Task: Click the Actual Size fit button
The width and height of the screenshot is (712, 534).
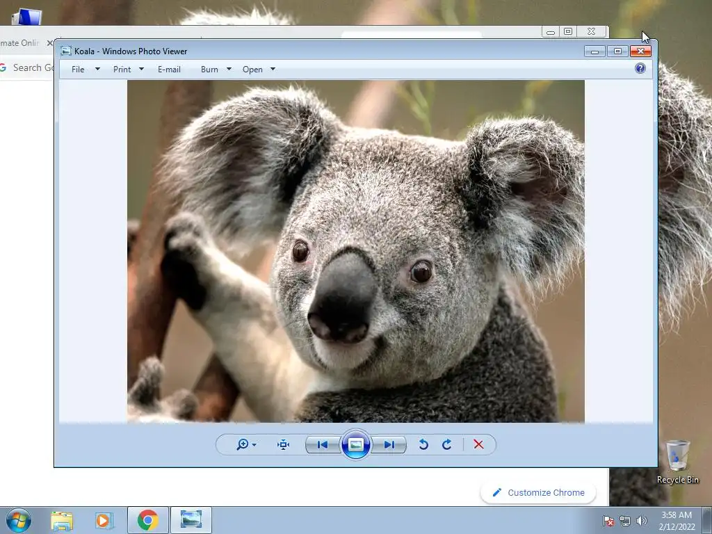Action: pyautogui.click(x=283, y=445)
